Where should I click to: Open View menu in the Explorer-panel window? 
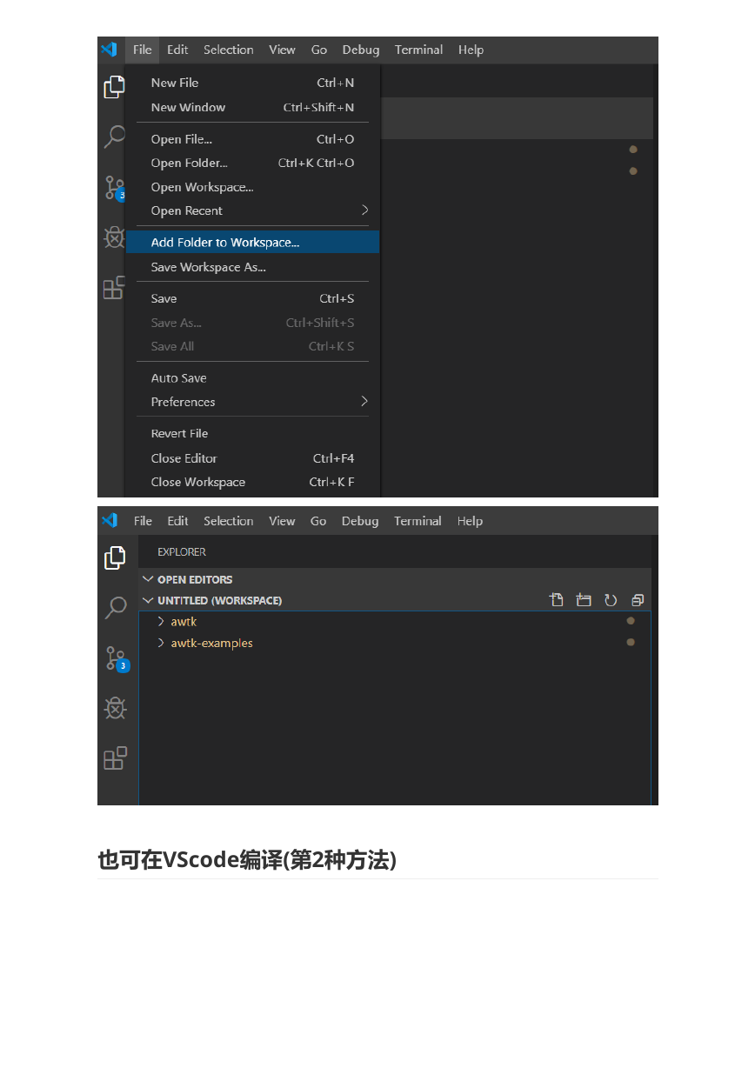click(282, 521)
